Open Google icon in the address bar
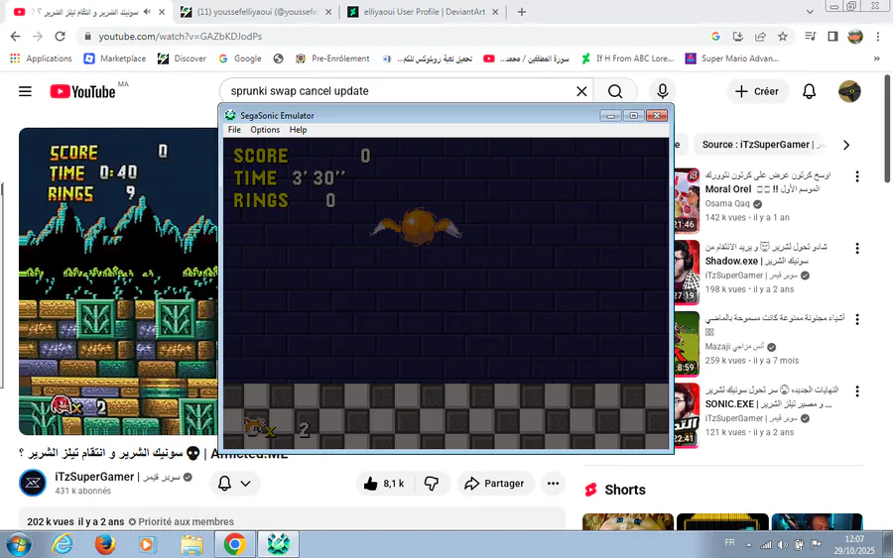 pyautogui.click(x=715, y=37)
